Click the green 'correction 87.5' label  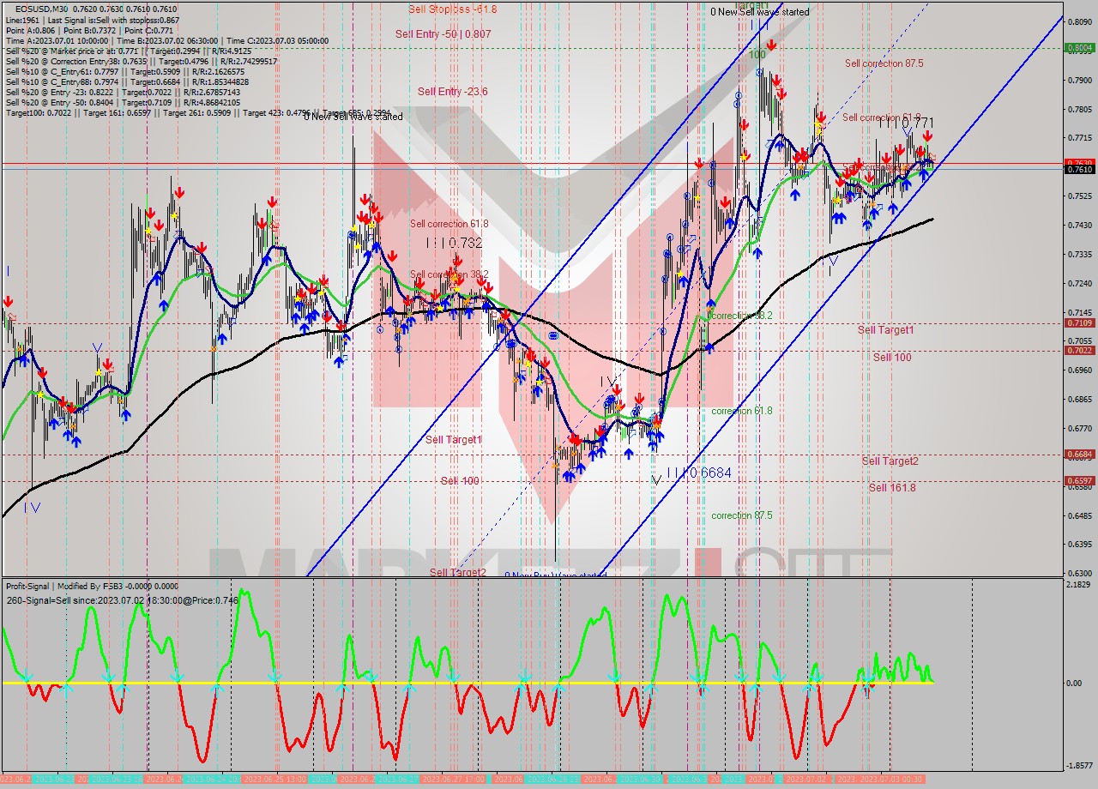[x=742, y=515]
